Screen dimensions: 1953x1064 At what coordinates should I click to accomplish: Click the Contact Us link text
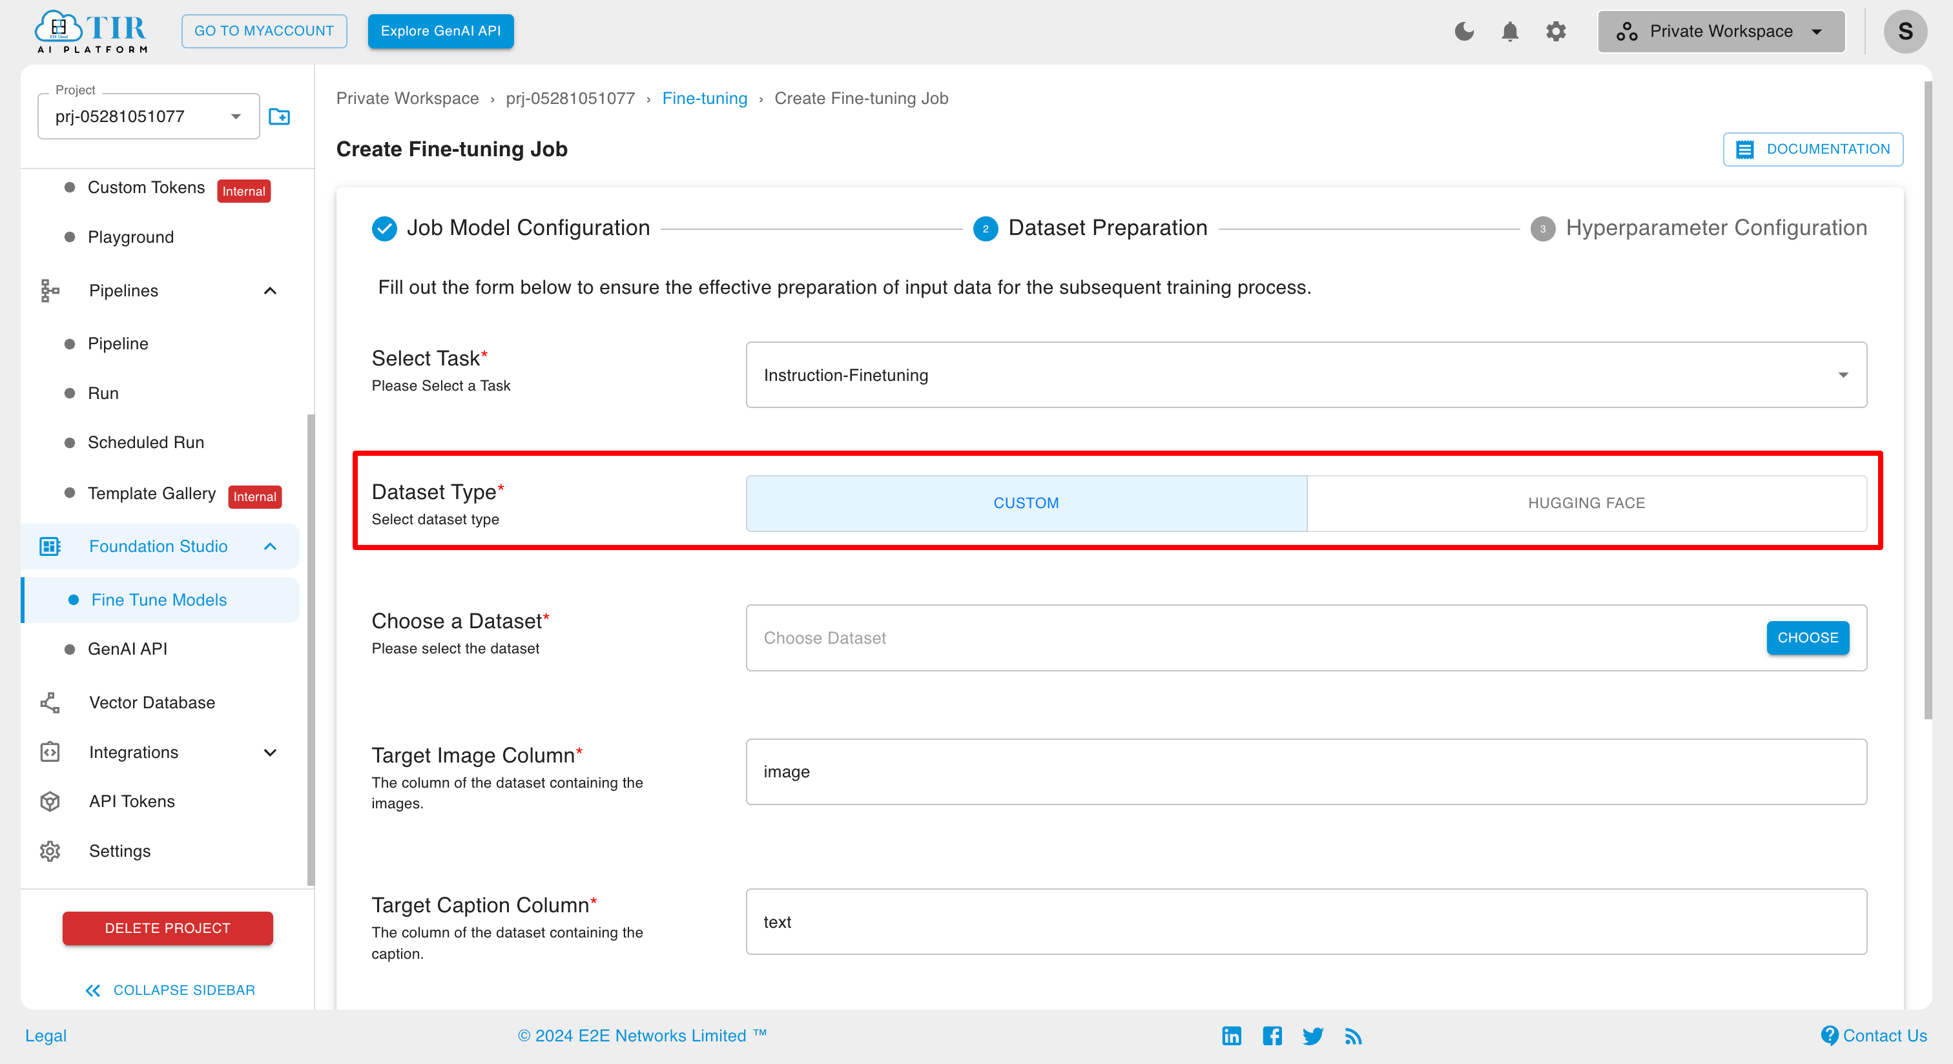pyautogui.click(x=1884, y=1035)
